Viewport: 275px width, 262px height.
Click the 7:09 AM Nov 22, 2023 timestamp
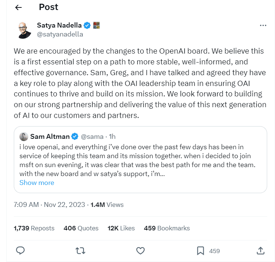(50, 205)
